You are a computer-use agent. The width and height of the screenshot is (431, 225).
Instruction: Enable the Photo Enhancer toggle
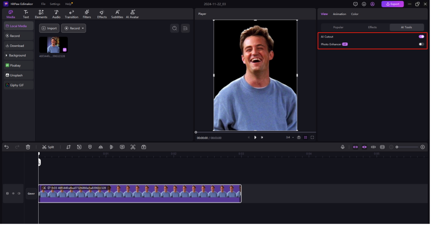pos(421,44)
